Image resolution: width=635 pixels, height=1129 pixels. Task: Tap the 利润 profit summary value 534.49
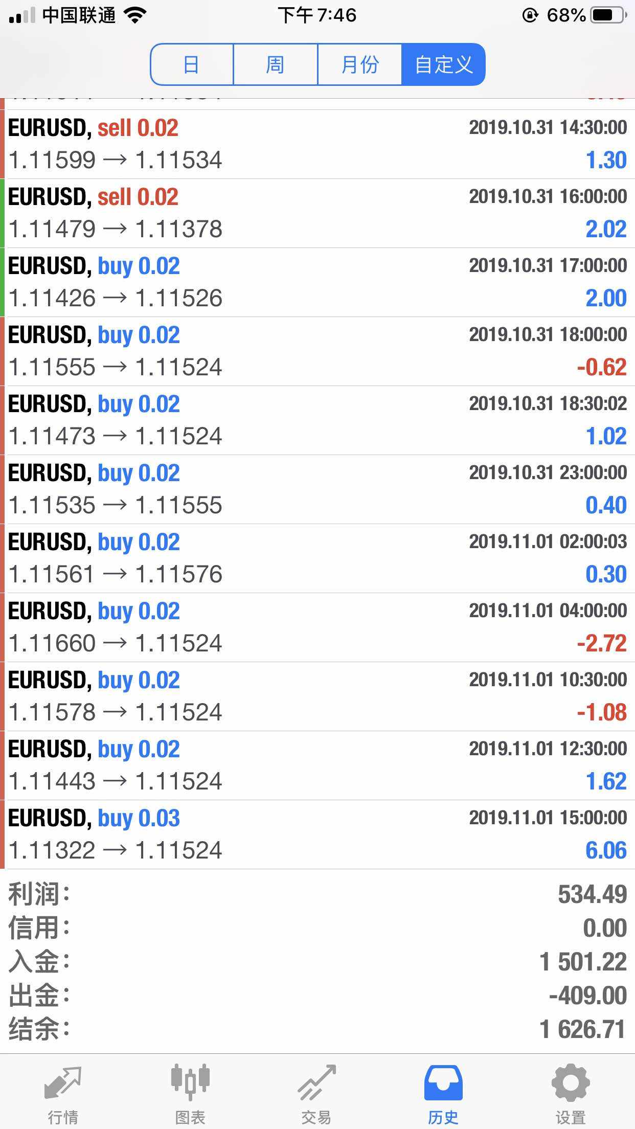click(x=592, y=894)
